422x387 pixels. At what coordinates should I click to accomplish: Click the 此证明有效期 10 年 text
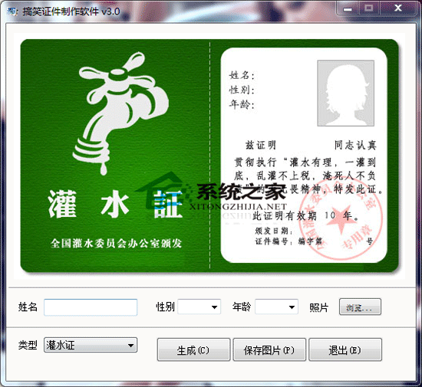pyautogui.click(x=305, y=215)
